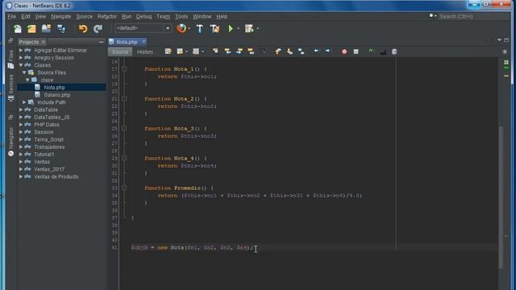516x290 pixels.
Task: Open the Help menu
Action: [222, 16]
